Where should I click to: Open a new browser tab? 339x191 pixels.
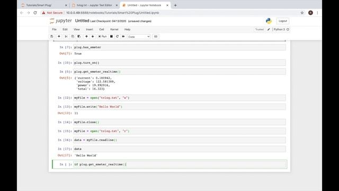pos(175,5)
